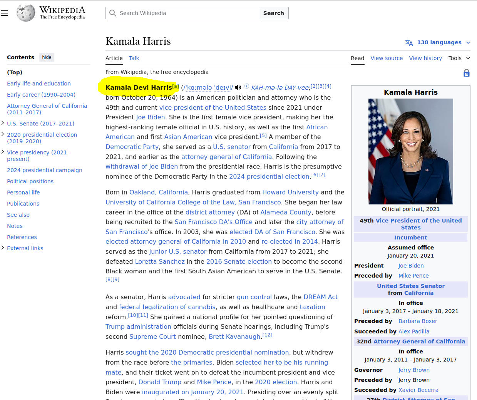Viewport: 477px width, 400px height.
Task: Go to Political positions section
Action: [30, 181]
